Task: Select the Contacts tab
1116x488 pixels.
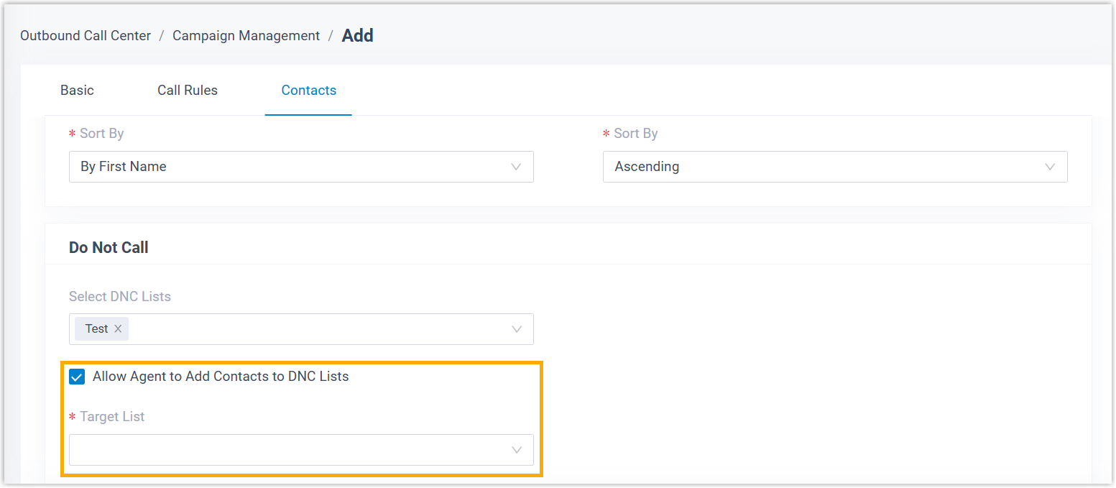Action: [x=309, y=91]
